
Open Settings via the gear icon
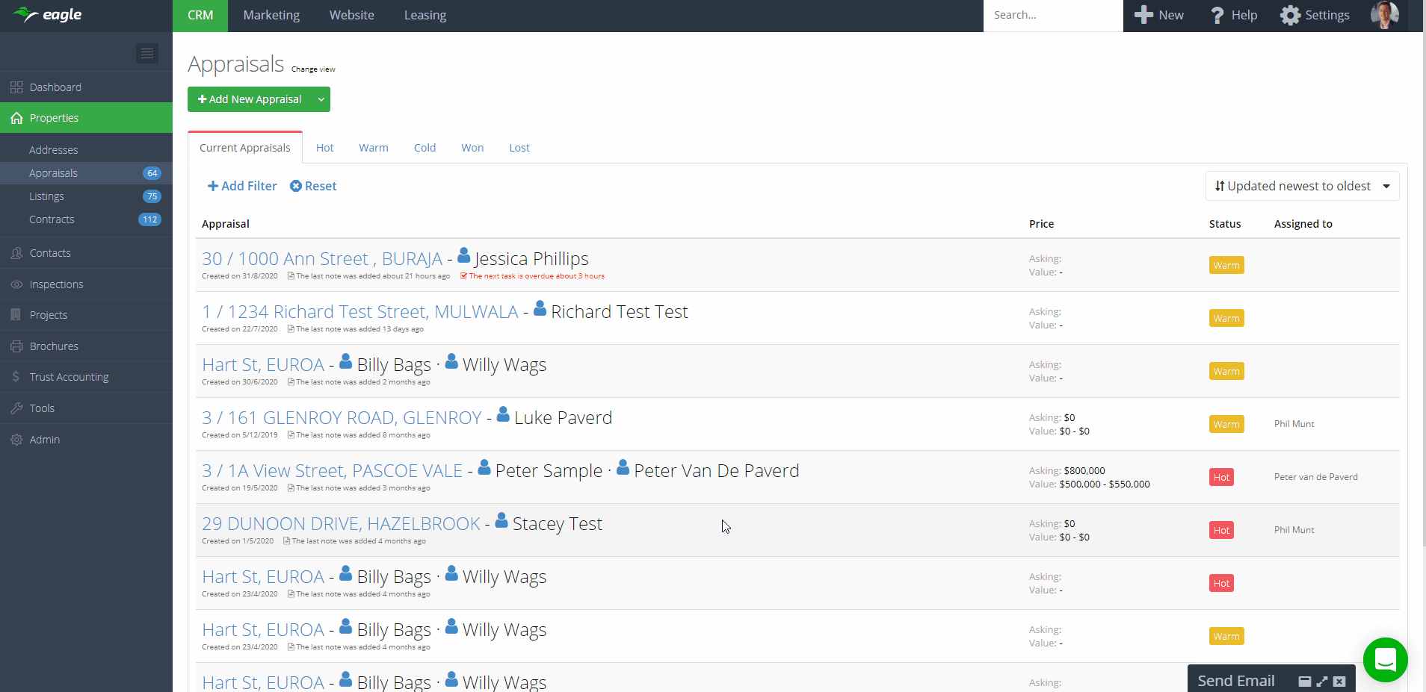1290,15
